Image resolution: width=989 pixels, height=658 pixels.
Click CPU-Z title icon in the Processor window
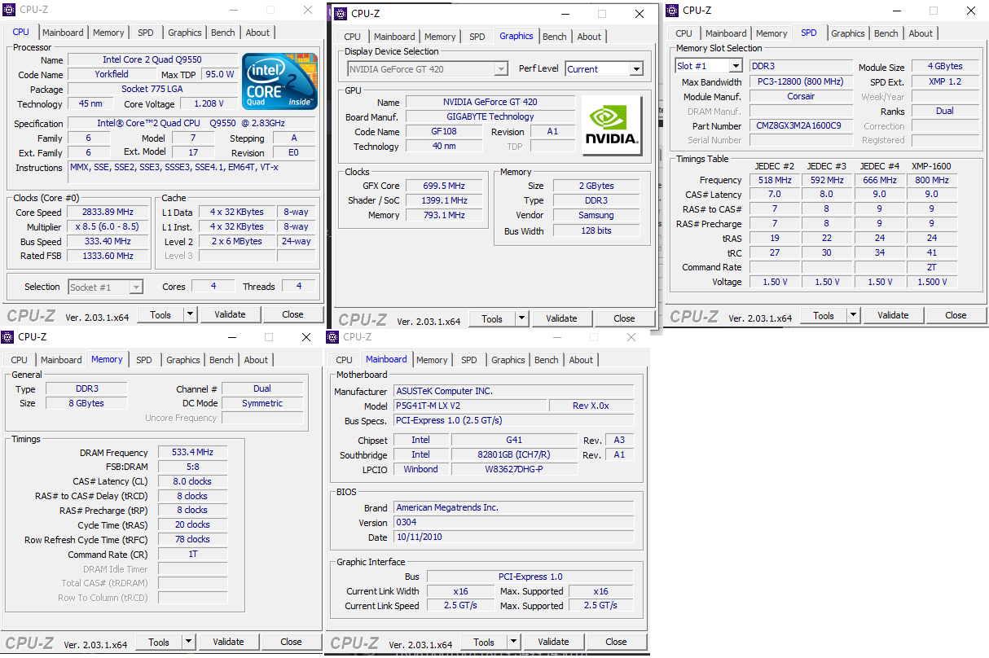[x=9, y=10]
